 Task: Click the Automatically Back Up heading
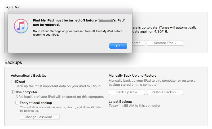pyautogui.click(x=29, y=75)
